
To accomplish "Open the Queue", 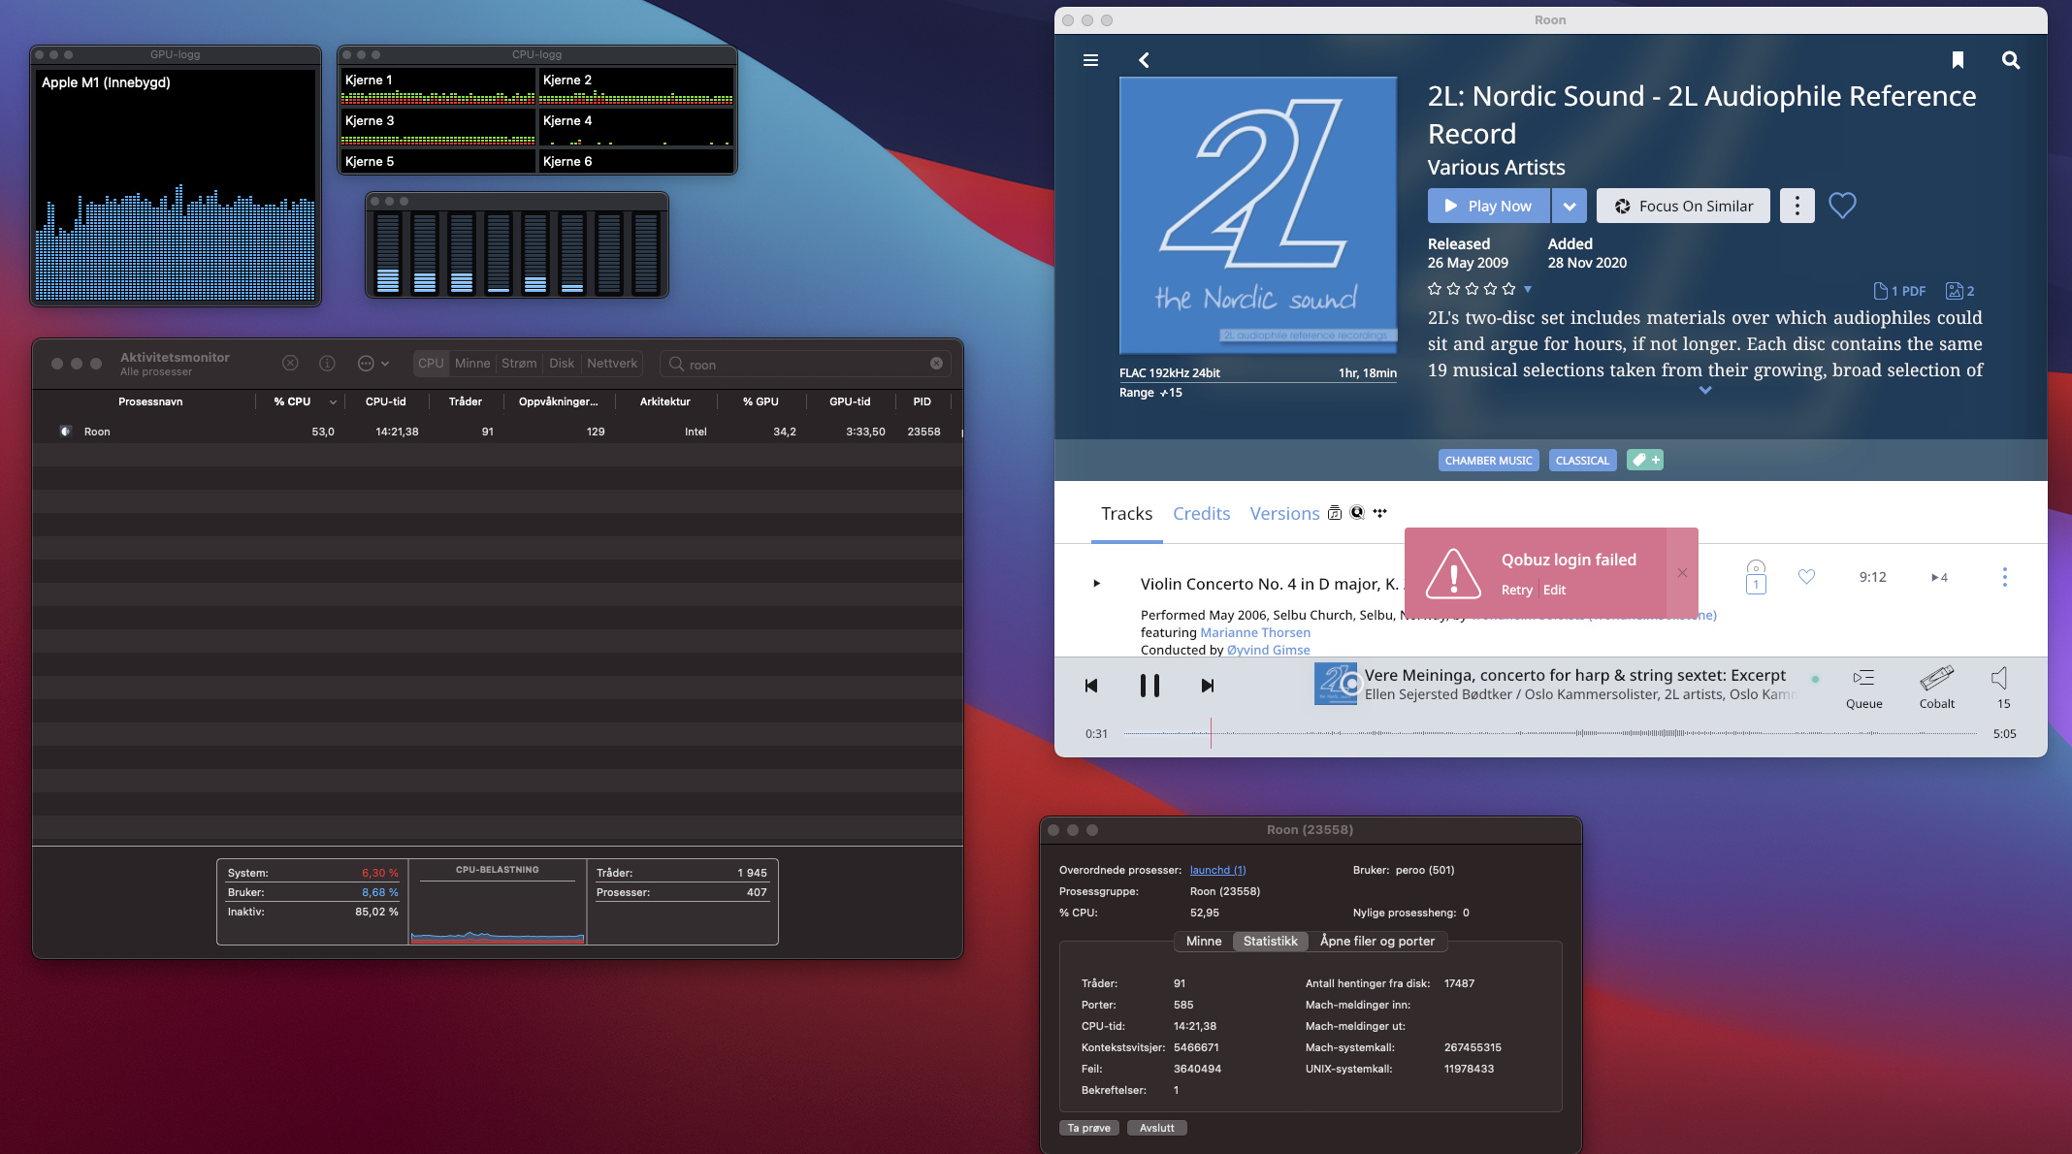I will 1863,689.
